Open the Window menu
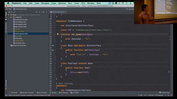Image resolution: width=177 pixels, height=99 pixels. point(91,3)
